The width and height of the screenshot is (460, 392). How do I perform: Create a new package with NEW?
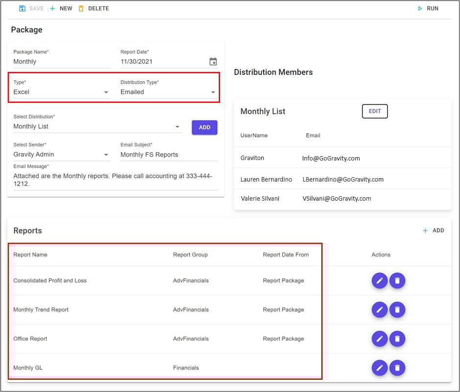point(61,8)
